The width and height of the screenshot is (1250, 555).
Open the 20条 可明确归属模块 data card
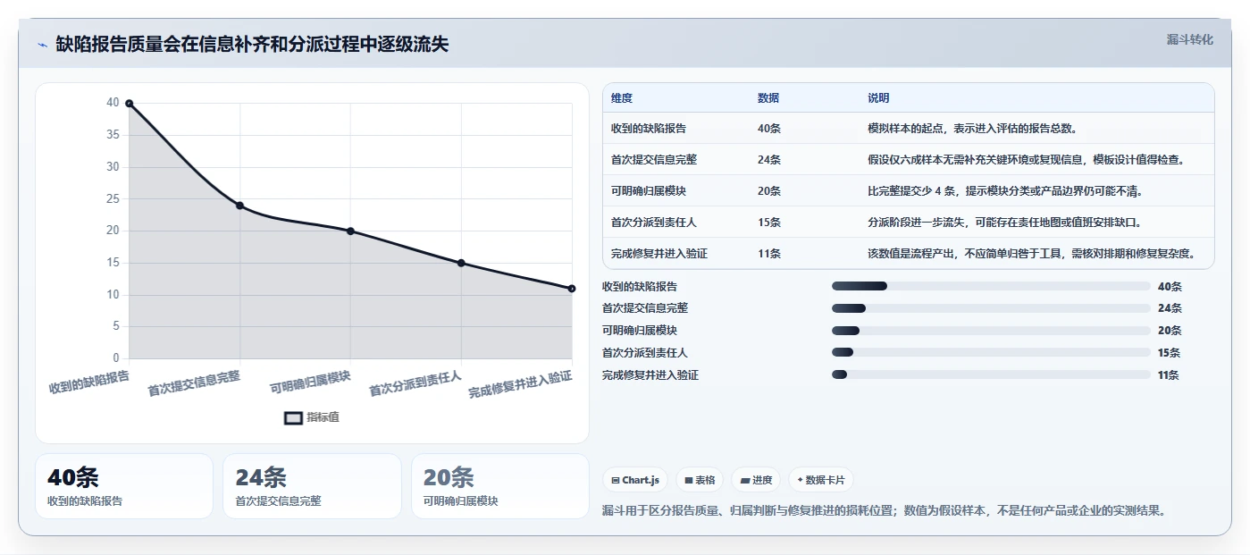point(500,486)
